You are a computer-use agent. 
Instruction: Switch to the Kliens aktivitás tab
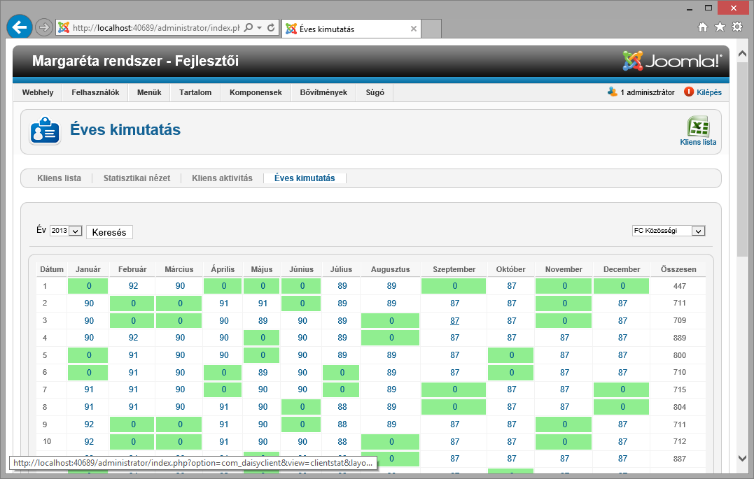click(x=222, y=178)
